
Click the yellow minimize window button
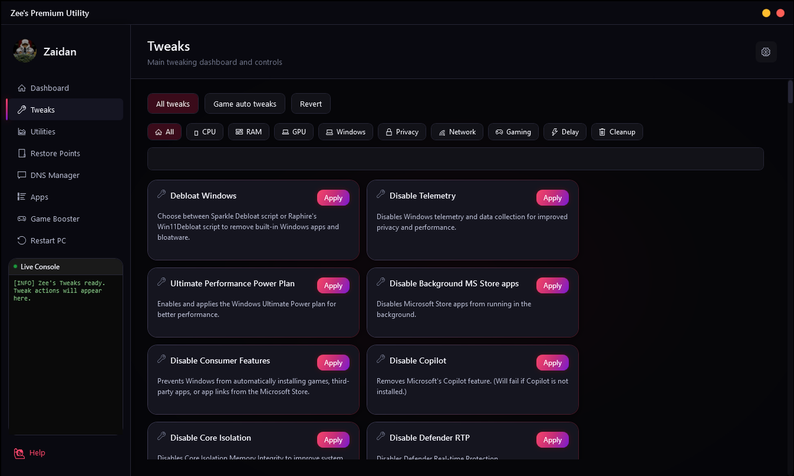[x=766, y=13]
